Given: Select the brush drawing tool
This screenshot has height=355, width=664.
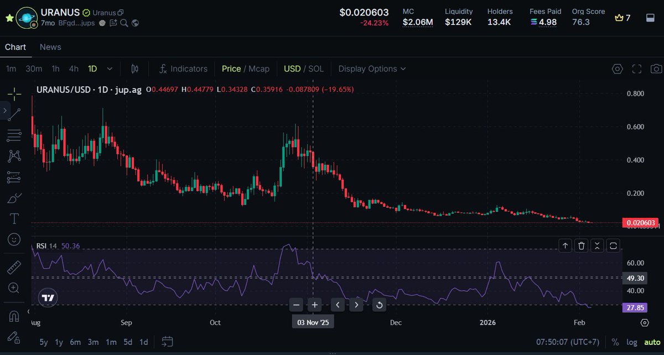Looking at the screenshot, I should (x=14, y=198).
